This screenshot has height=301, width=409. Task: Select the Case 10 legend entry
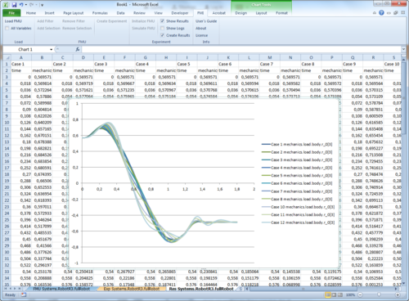(298, 207)
